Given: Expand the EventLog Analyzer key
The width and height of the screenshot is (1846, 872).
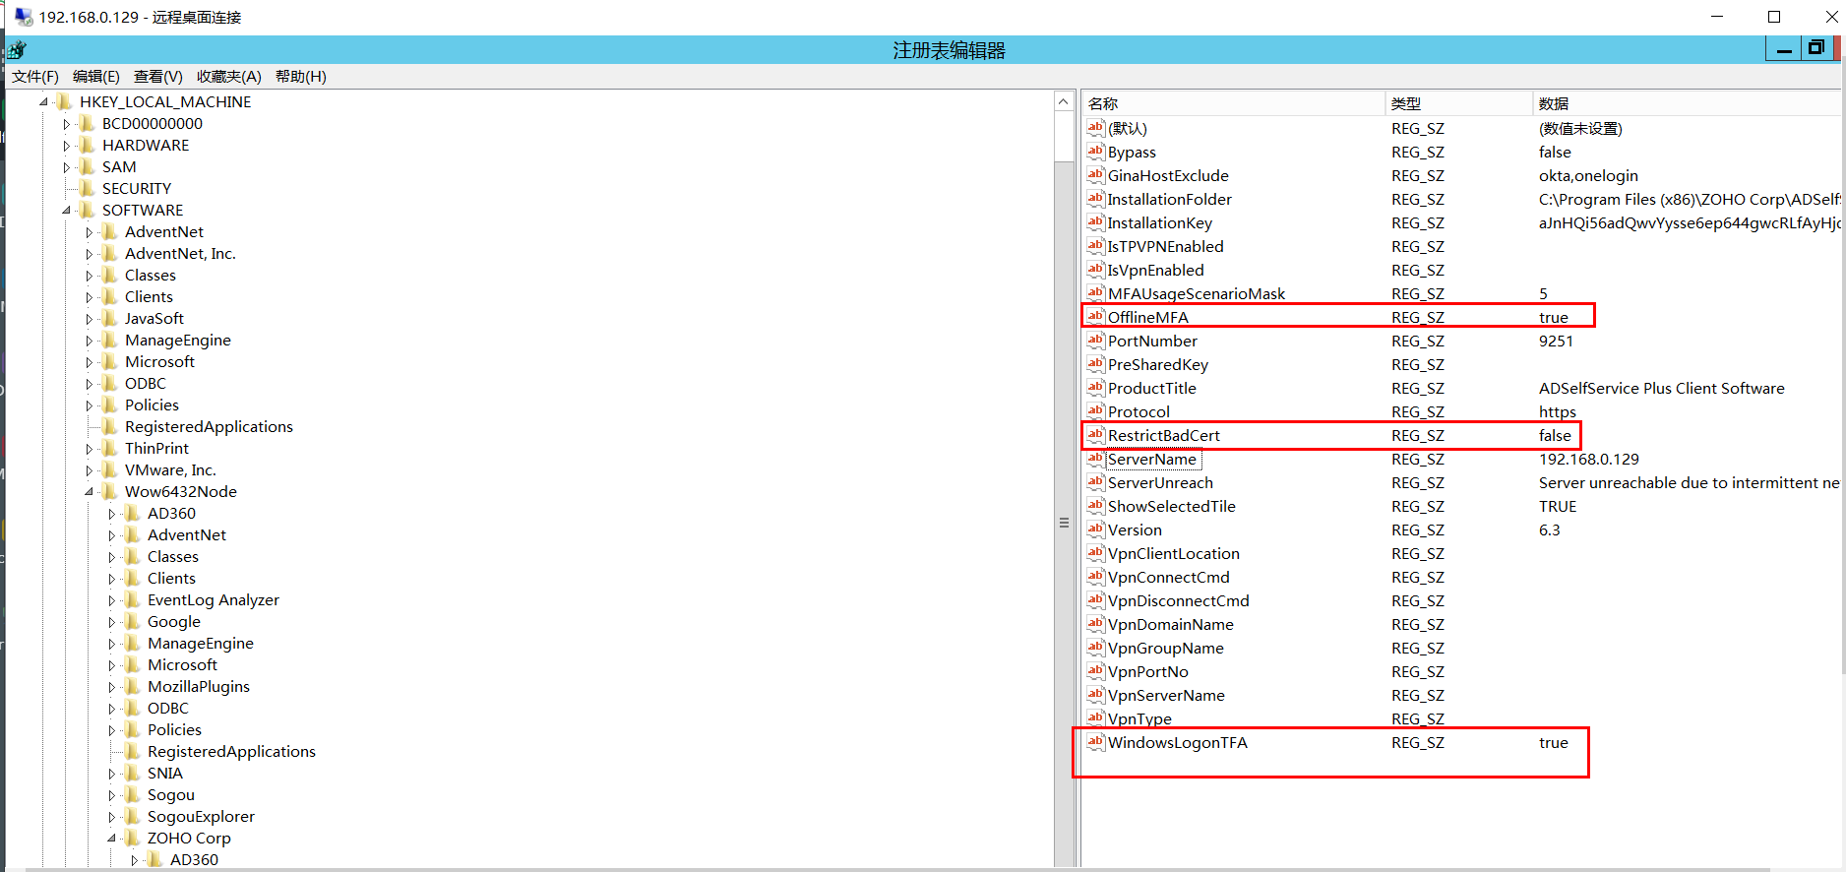Looking at the screenshot, I should click(111, 600).
